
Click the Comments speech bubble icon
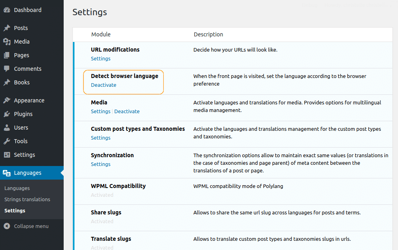click(x=7, y=69)
